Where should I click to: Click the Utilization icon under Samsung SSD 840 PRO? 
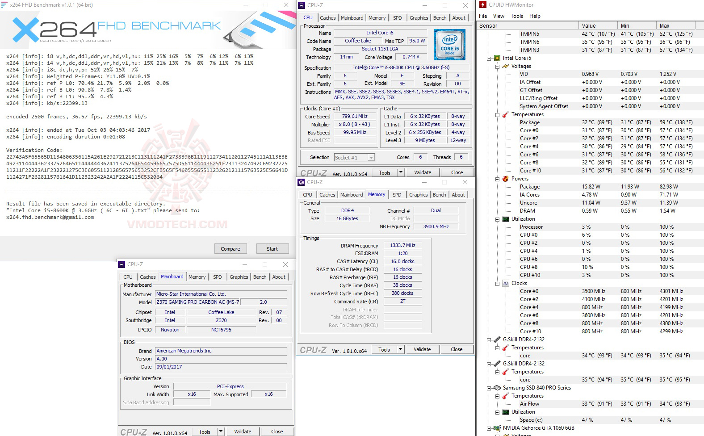coord(506,412)
